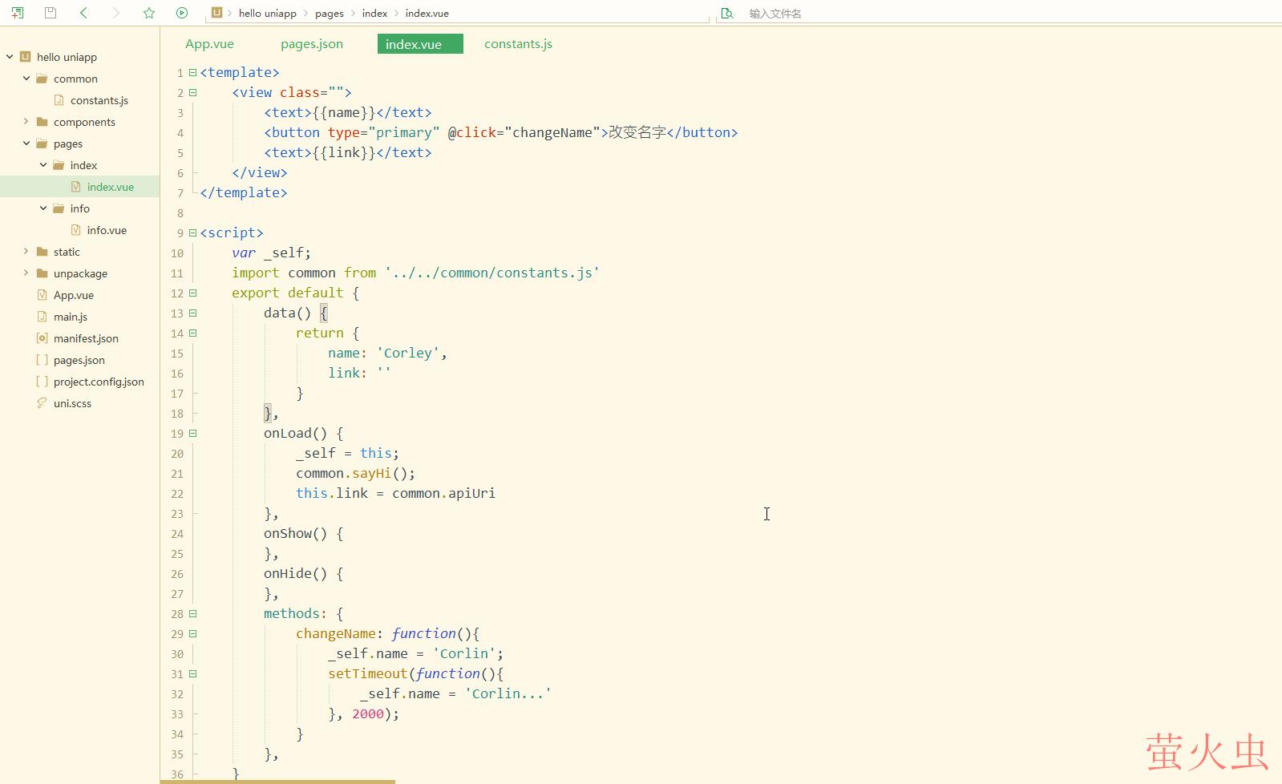The image size is (1282, 784).
Task: Fold the onLoad block at line 19
Action: click(192, 433)
